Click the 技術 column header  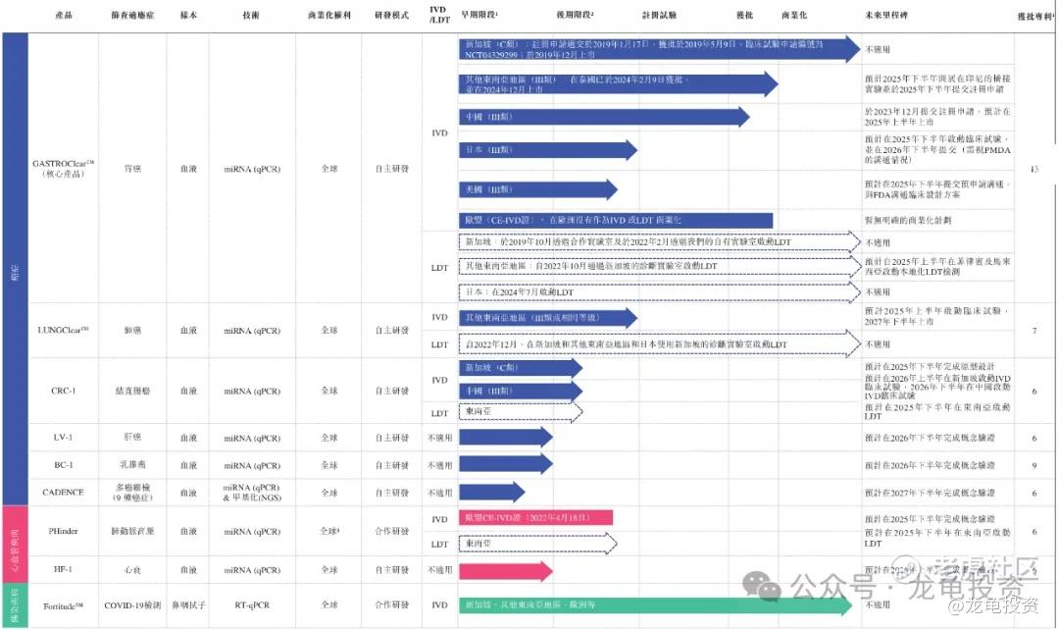pos(251,15)
